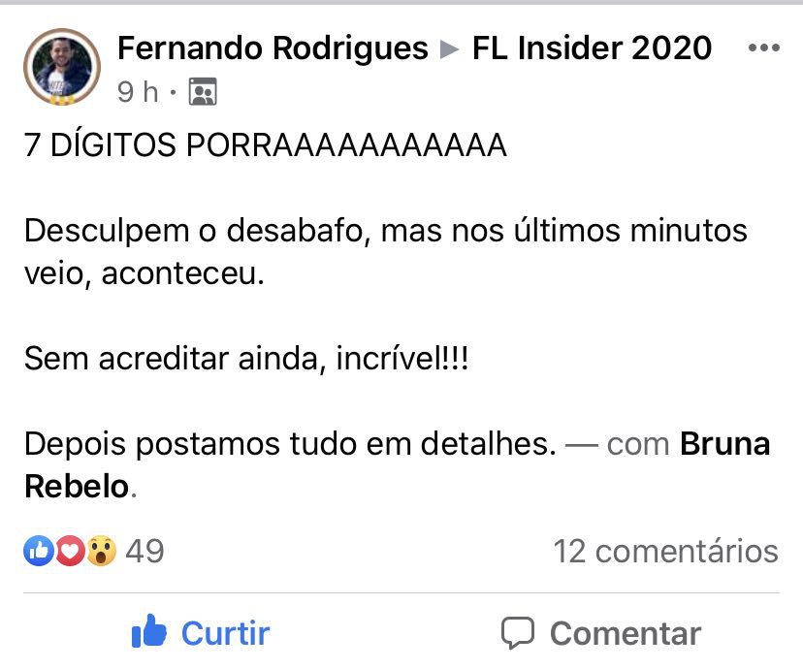Screen dimensions: 803x669
Task: Click the thumbs-up icon beside Curtir
Action: point(148,631)
